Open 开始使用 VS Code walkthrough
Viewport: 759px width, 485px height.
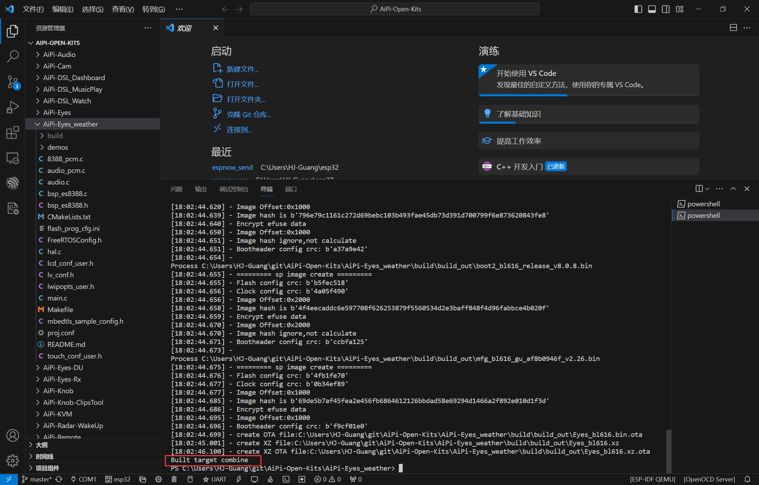pos(589,80)
